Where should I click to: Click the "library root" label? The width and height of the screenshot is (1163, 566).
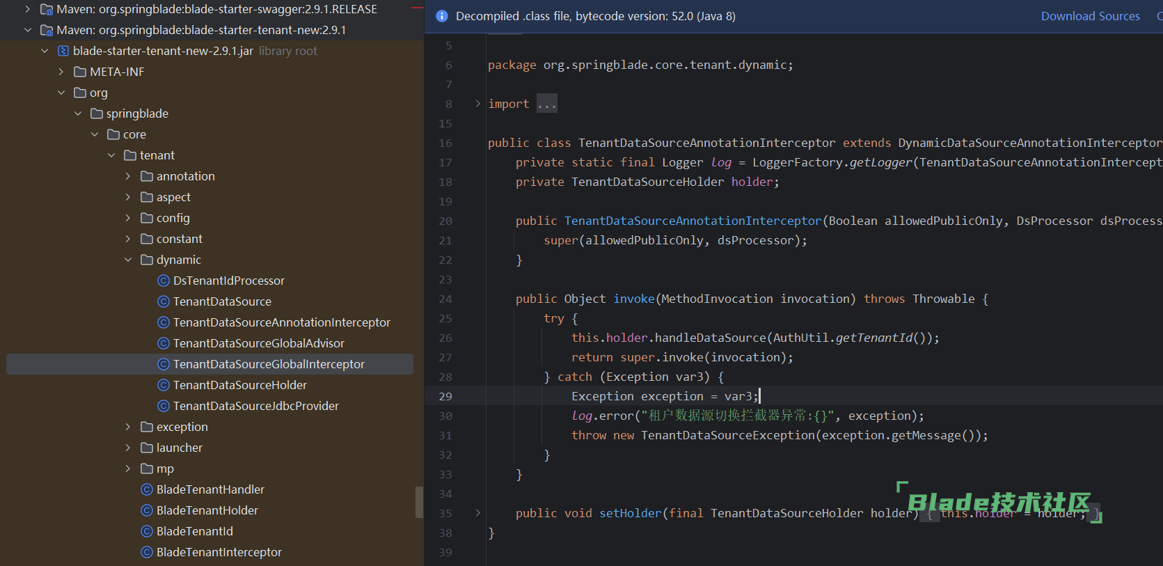click(287, 51)
